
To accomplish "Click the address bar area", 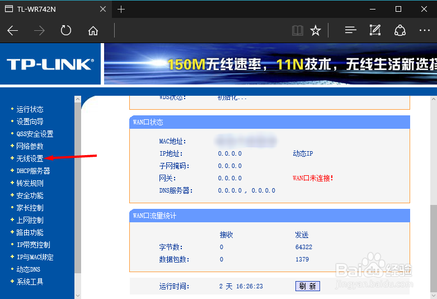I will (202, 30).
